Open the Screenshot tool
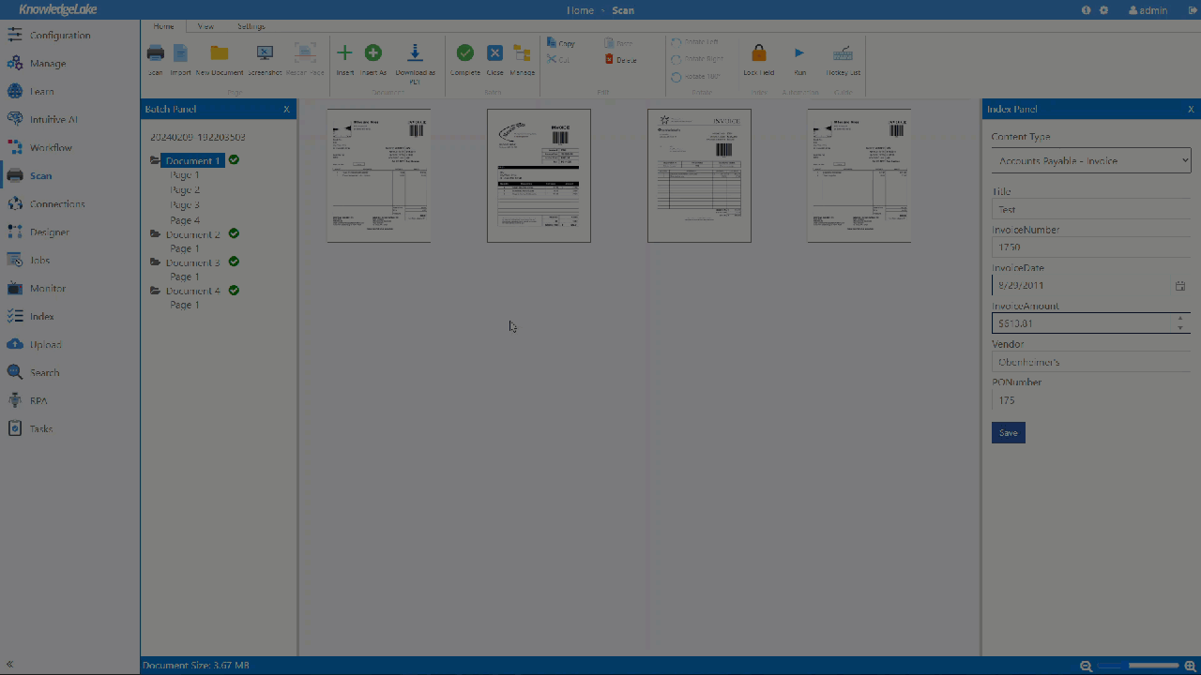This screenshot has height=675, width=1201. [265, 56]
